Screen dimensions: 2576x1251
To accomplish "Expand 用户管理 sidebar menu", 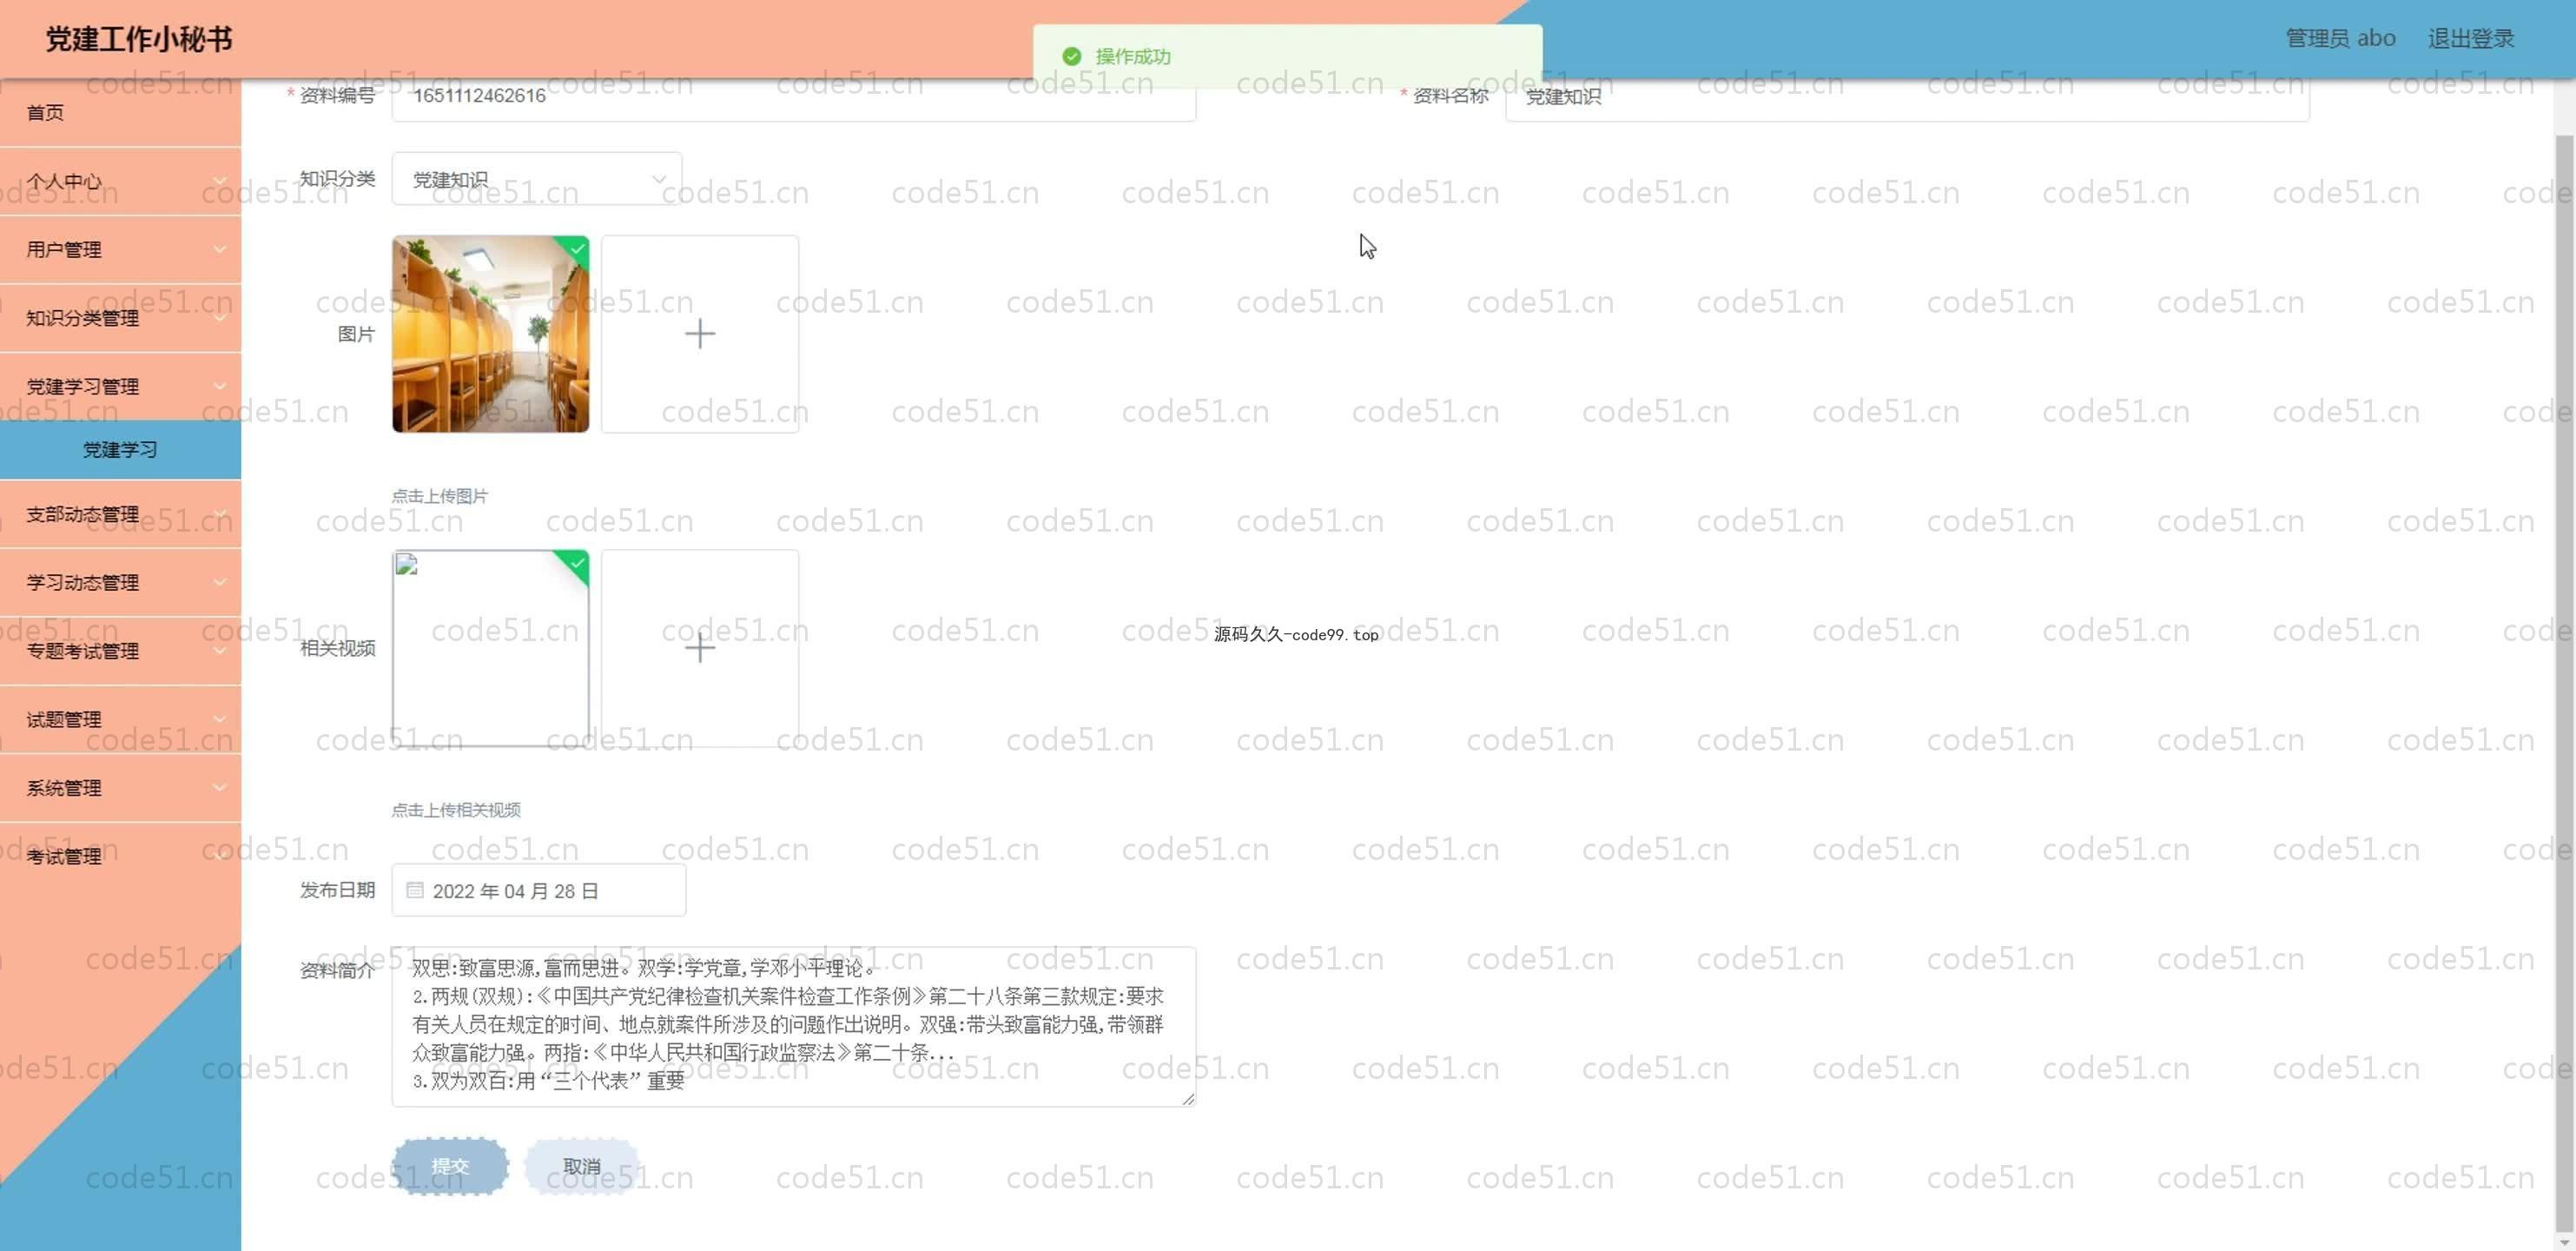I will (x=120, y=249).
